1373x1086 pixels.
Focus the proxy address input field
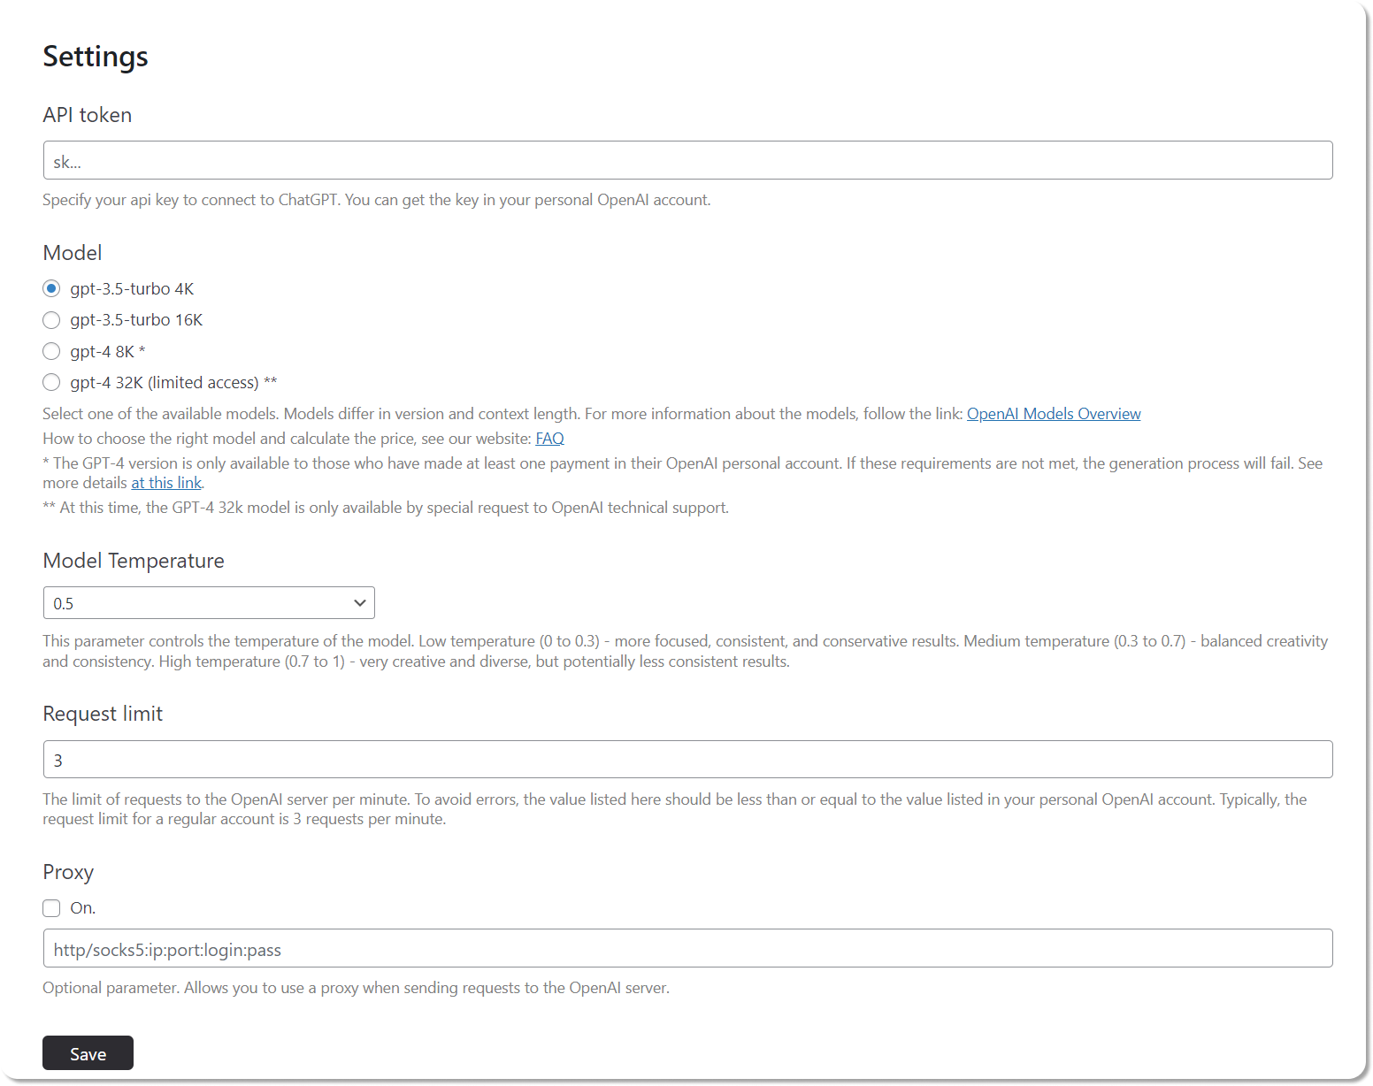[x=687, y=949]
